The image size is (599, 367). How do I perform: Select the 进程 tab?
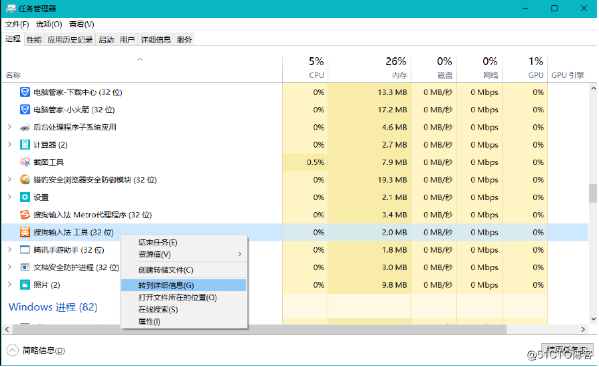point(13,39)
